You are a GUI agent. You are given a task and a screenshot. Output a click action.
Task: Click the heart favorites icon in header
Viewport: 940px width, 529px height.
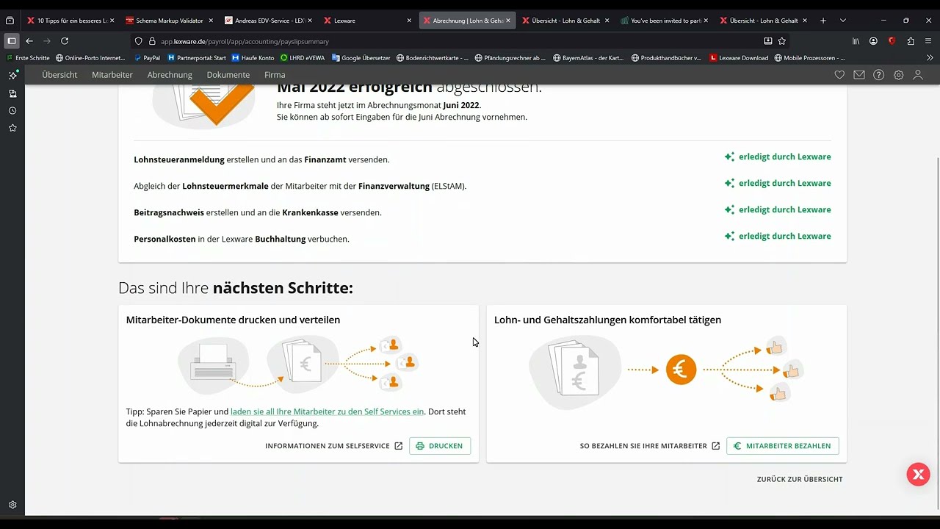click(839, 75)
